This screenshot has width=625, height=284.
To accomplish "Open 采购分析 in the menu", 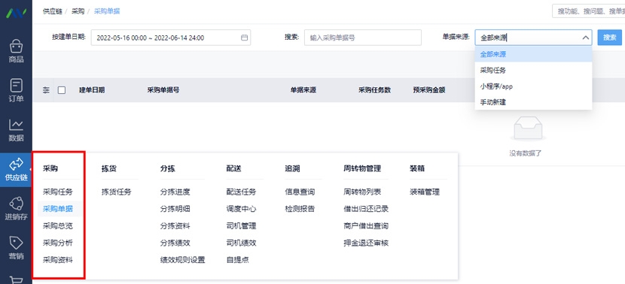I will [x=58, y=243].
